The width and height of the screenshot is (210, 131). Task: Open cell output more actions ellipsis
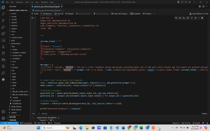point(33,118)
